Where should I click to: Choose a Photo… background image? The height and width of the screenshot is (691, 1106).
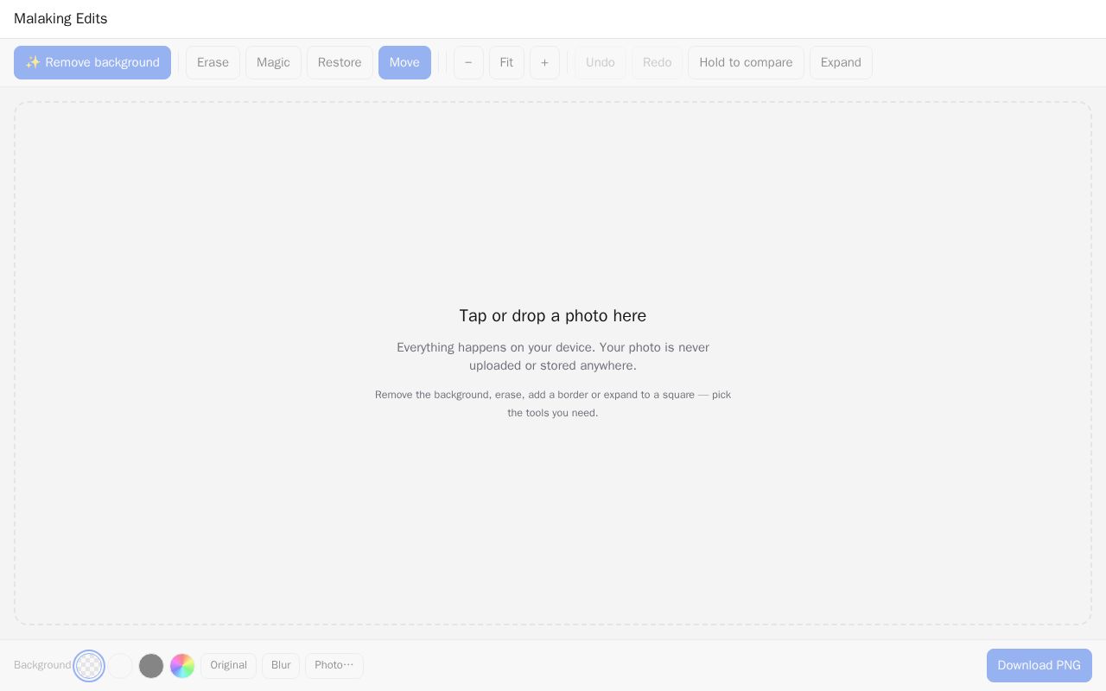point(334,665)
